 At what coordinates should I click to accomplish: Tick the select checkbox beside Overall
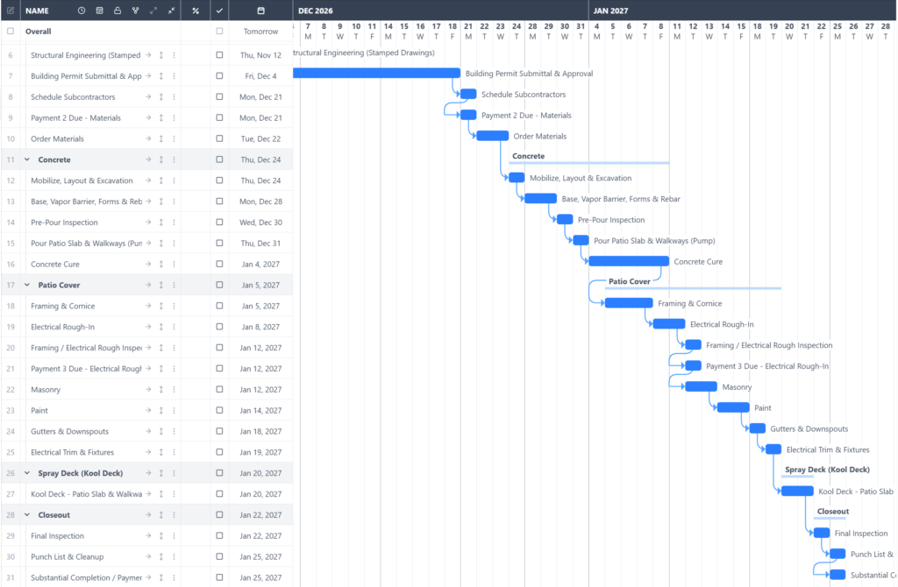click(11, 31)
